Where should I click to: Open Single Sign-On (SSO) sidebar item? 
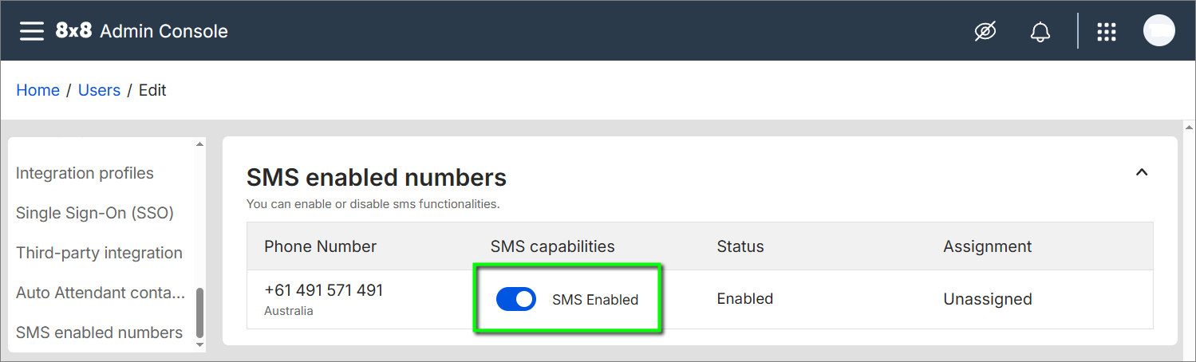(x=95, y=213)
